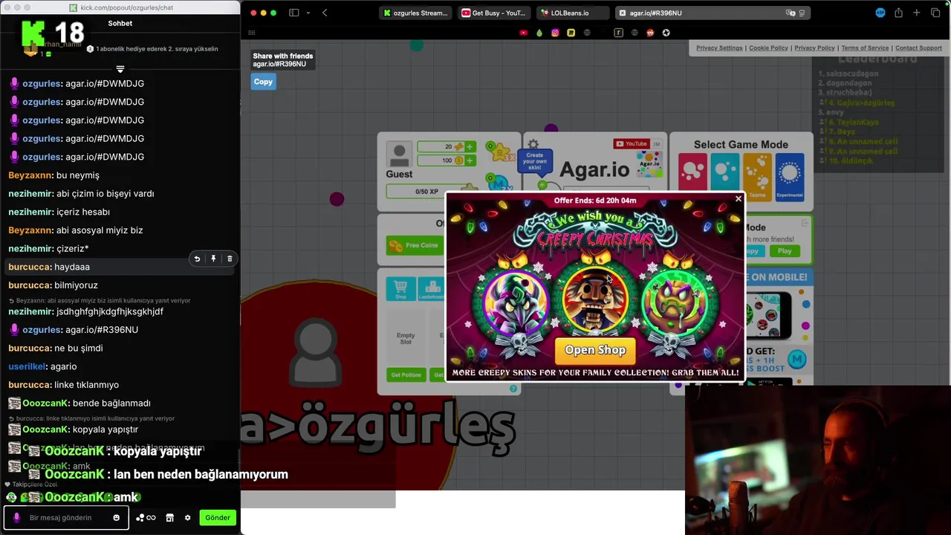Show Safari tab overview icon
The height and width of the screenshot is (535, 951).
tap(935, 13)
